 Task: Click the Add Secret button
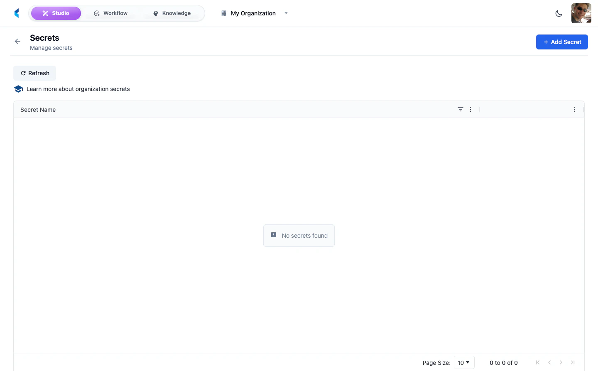point(562,42)
